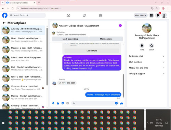171x130 pixels.
Task: Open the emoji picker in message box
Action: coord(116,103)
